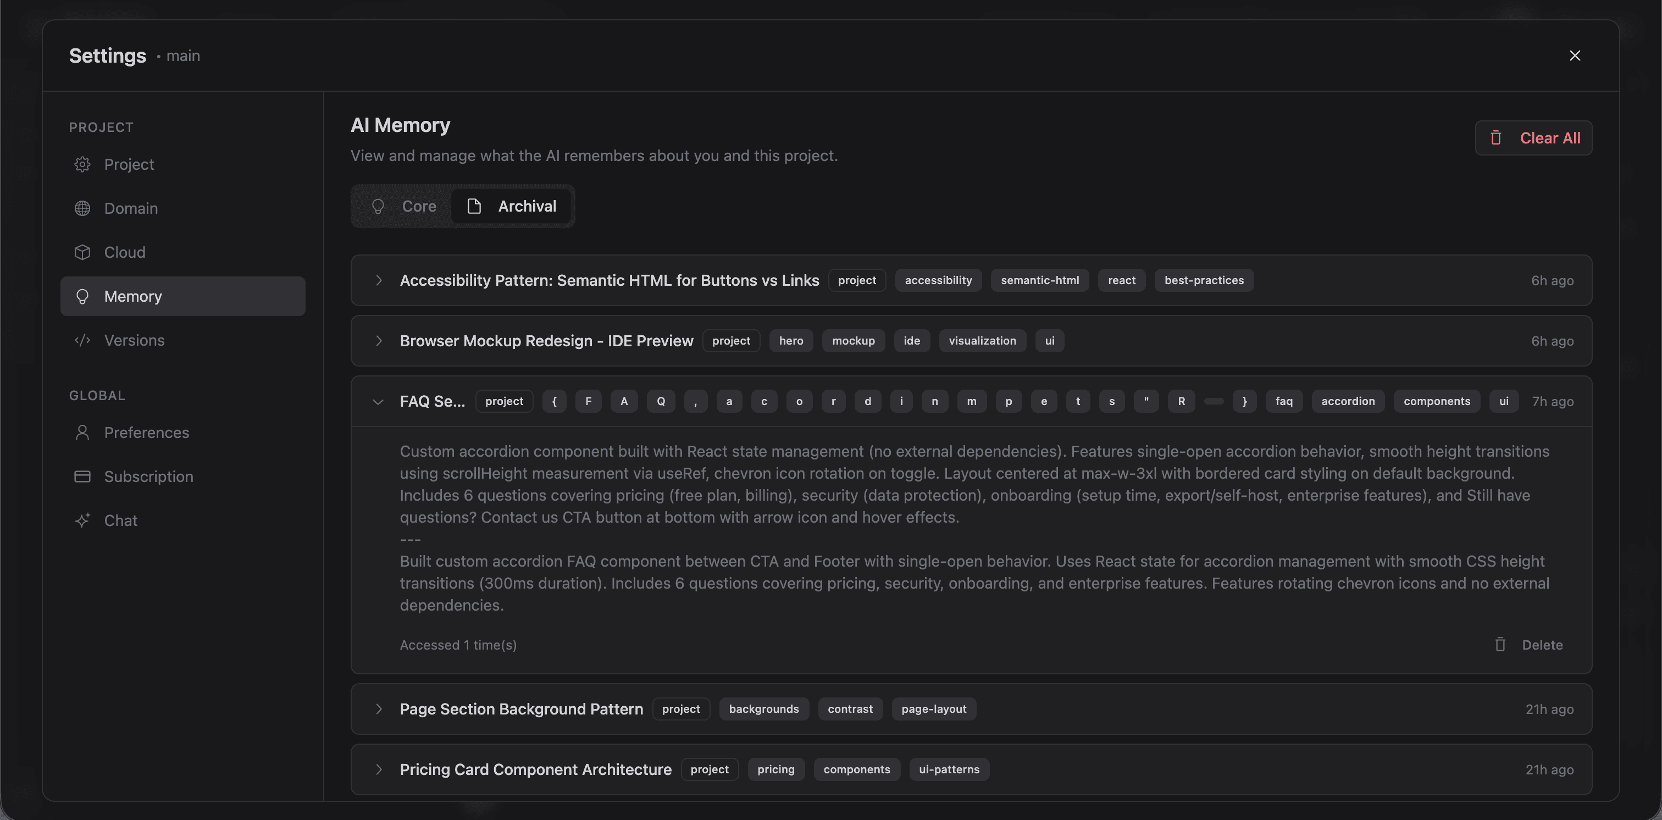This screenshot has height=820, width=1662.
Task: Click the contrast tag
Action: [x=850, y=709]
